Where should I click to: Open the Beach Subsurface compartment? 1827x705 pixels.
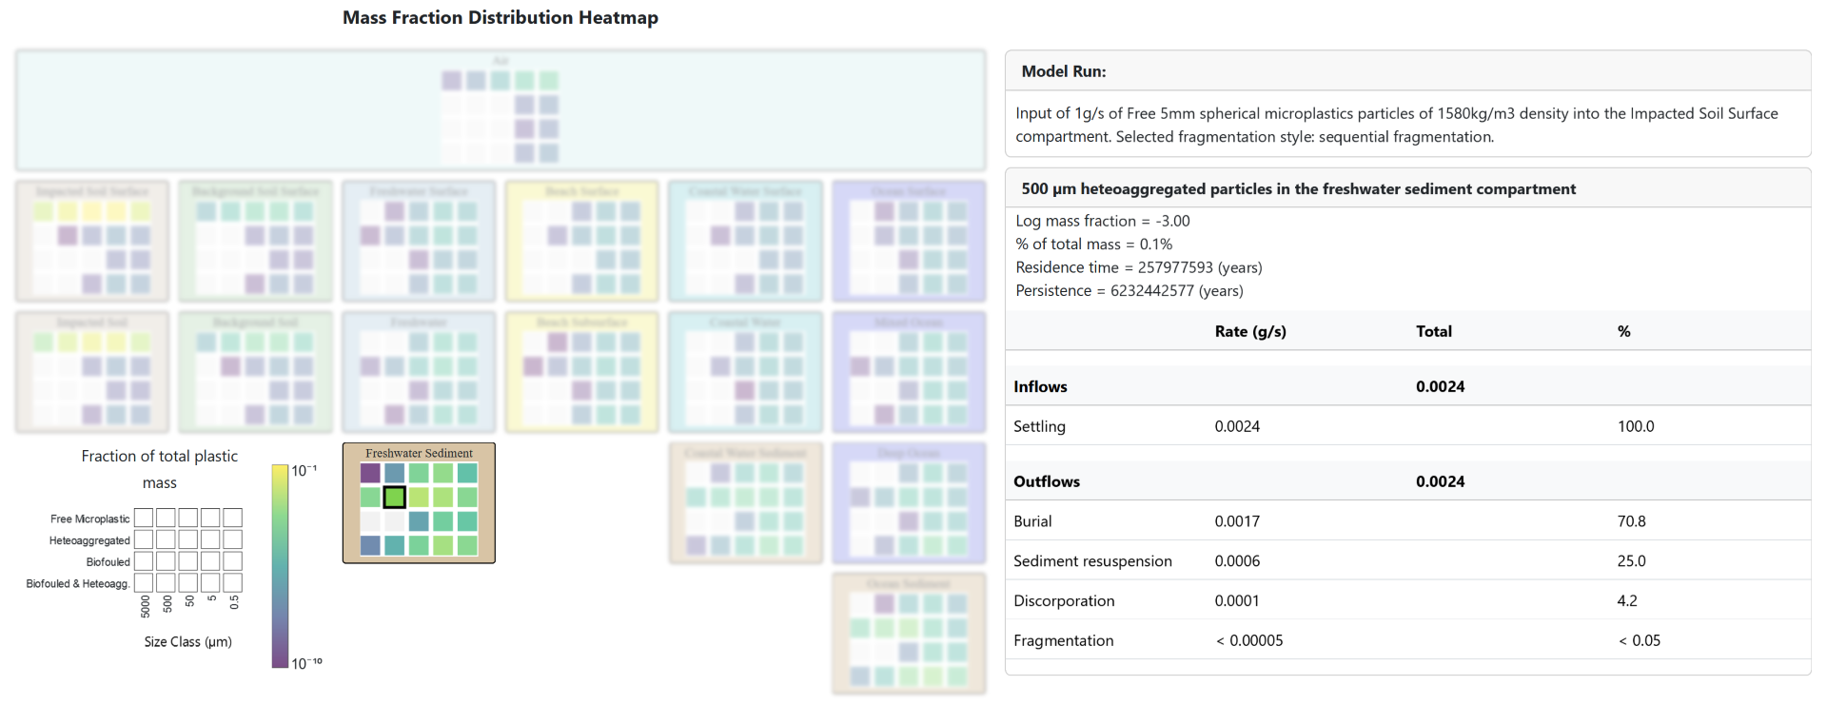coord(582,372)
